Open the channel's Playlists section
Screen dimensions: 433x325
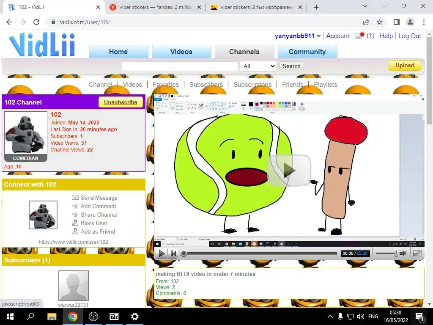tap(325, 85)
